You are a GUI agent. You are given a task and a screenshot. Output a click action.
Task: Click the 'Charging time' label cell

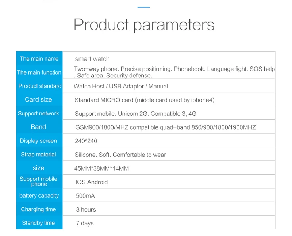[x=39, y=209]
